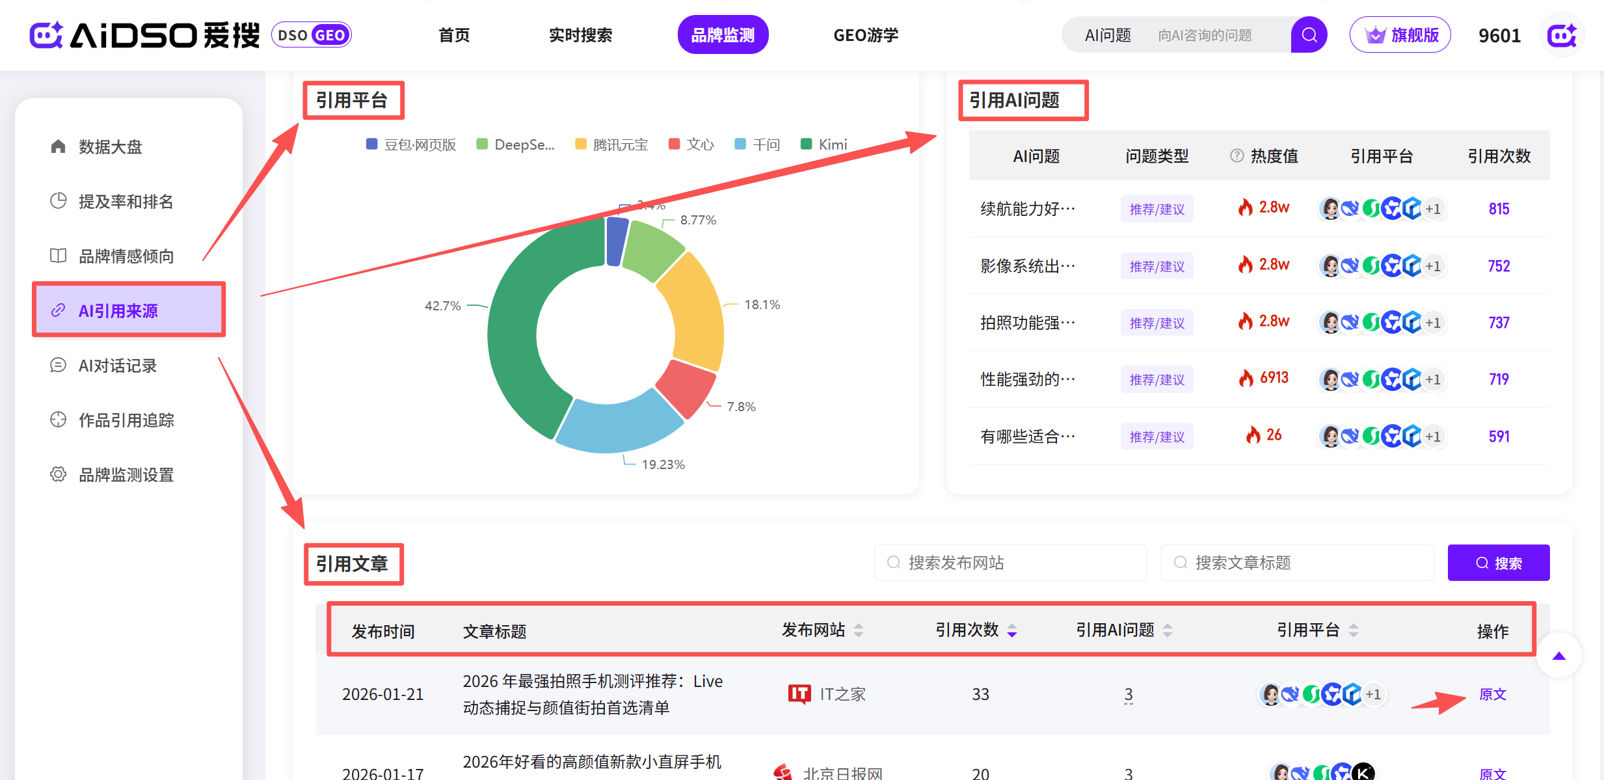Open 数据大盘 via its home icon
The image size is (1604, 780).
(58, 146)
